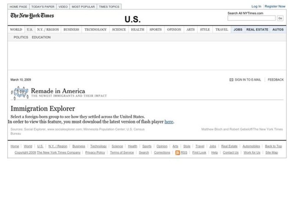Follow the 'here' flash player download link
Image resolution: width=294 pixels, height=220 pixels.
(x=169, y=122)
